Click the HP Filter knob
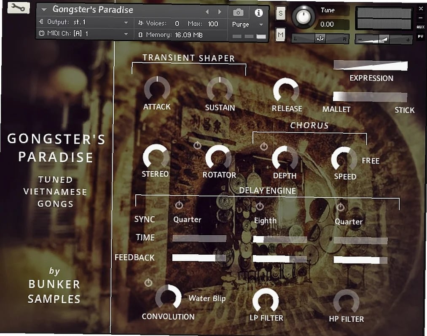 (346, 301)
